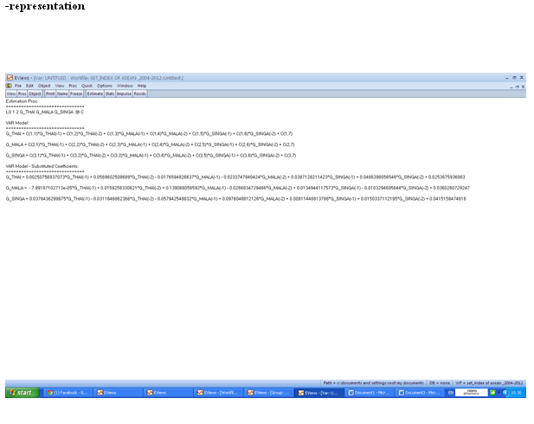Click the Print toolbar button
The height and width of the screenshot is (424, 534).
(x=50, y=93)
